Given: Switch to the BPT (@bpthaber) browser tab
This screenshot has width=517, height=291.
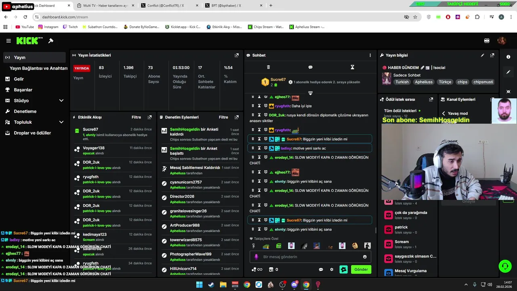Looking at the screenshot, I should 233,6.
